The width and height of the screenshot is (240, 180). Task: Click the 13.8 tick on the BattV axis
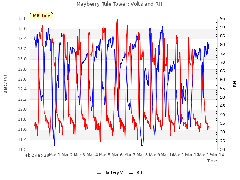(x=22, y=19)
